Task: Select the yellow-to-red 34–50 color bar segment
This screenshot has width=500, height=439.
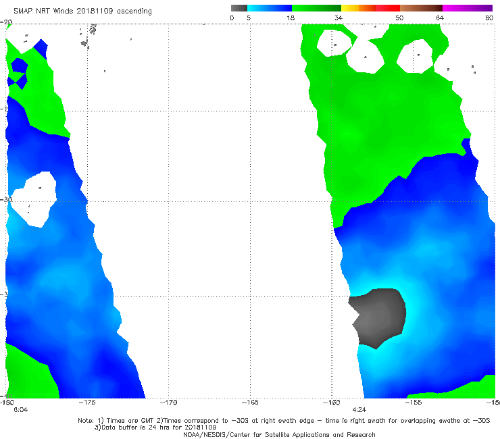Action: (370, 8)
